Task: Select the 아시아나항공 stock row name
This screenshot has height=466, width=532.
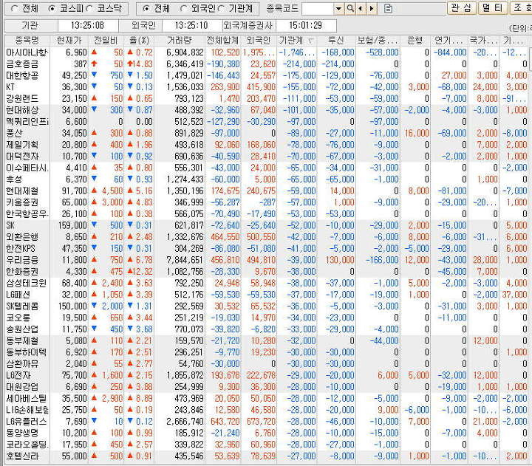Action: (27, 52)
